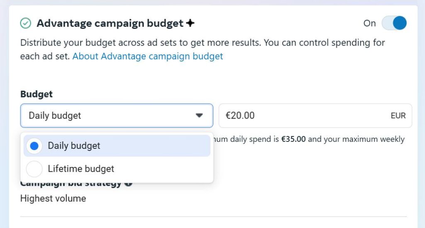This screenshot has height=228, width=425.
Task: Click the bid strategy info icon
Action: 128,183
